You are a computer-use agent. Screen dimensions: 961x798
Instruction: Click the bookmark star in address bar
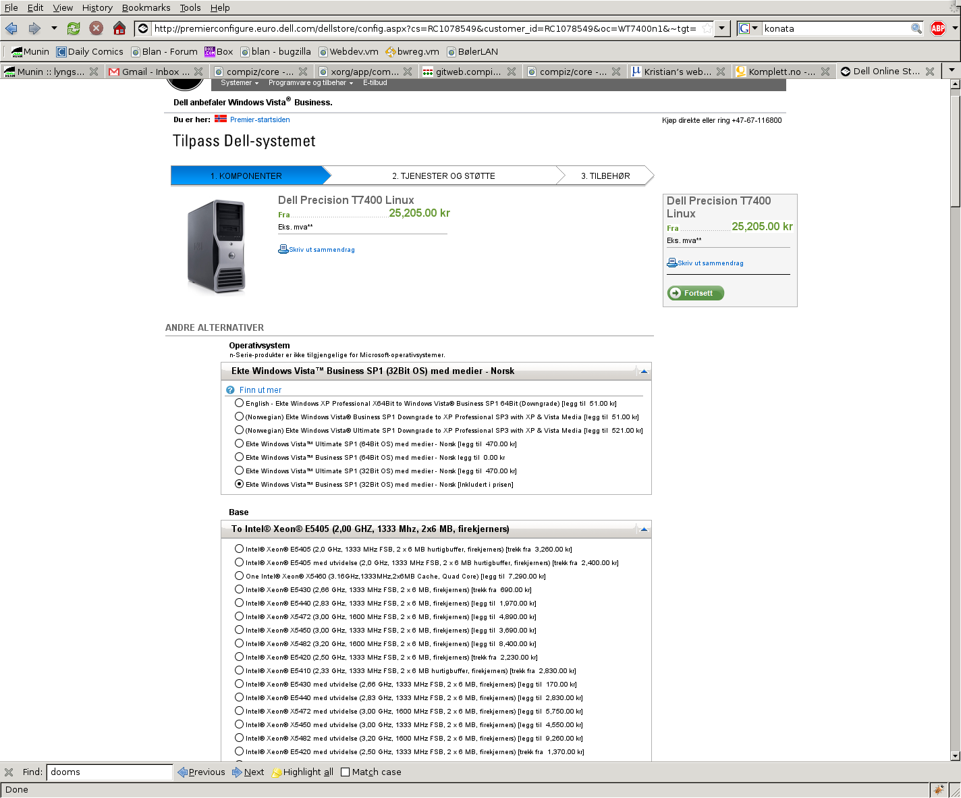[707, 28]
